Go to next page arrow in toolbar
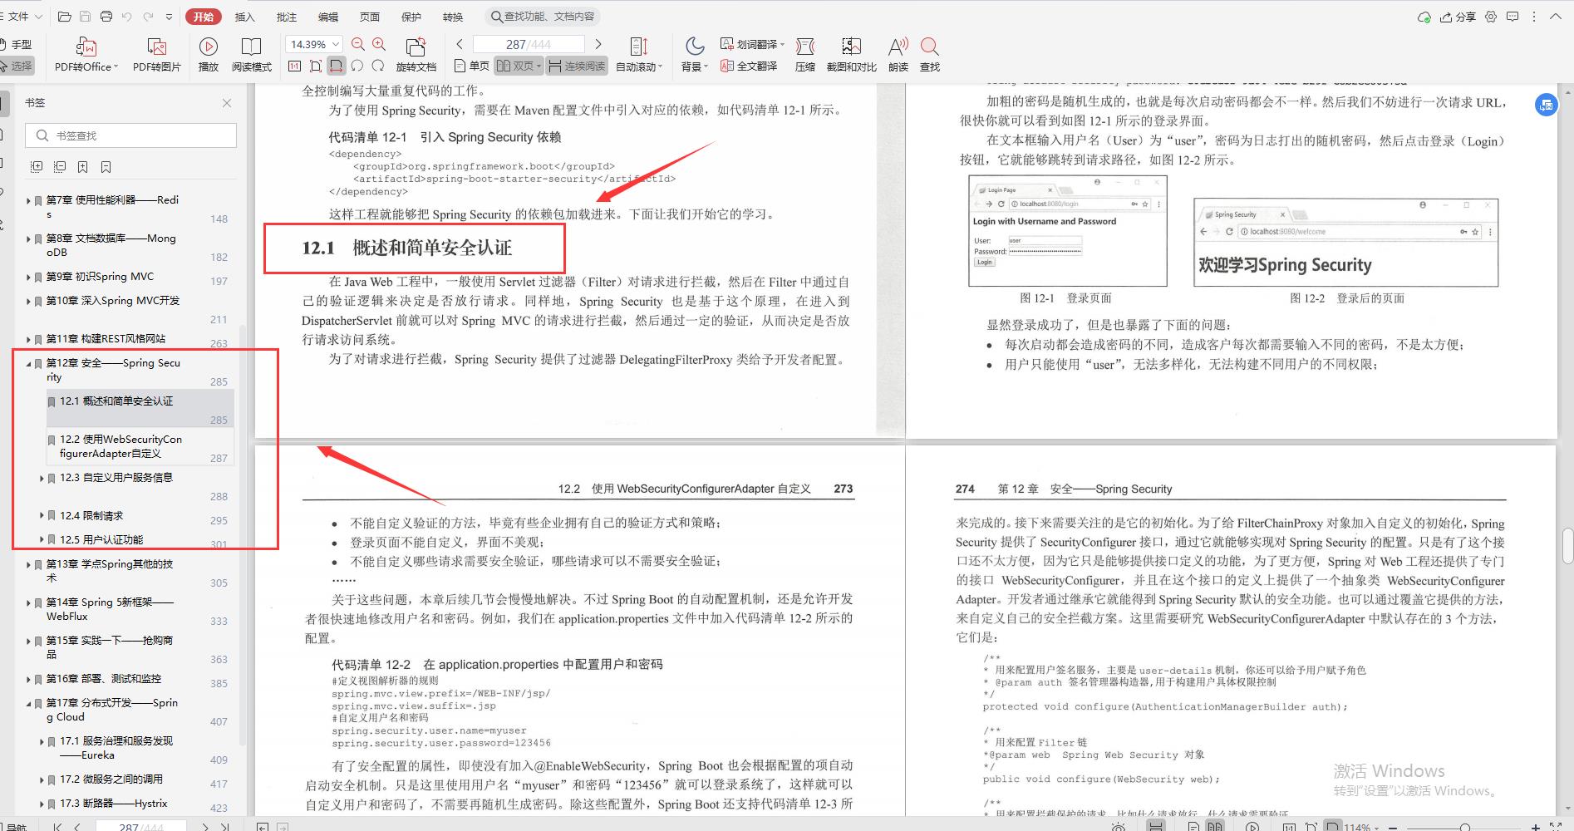The image size is (1574, 831). [598, 44]
